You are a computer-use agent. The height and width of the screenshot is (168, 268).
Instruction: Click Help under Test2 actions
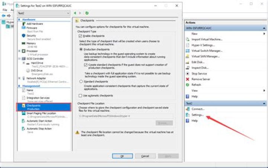tap(195, 121)
